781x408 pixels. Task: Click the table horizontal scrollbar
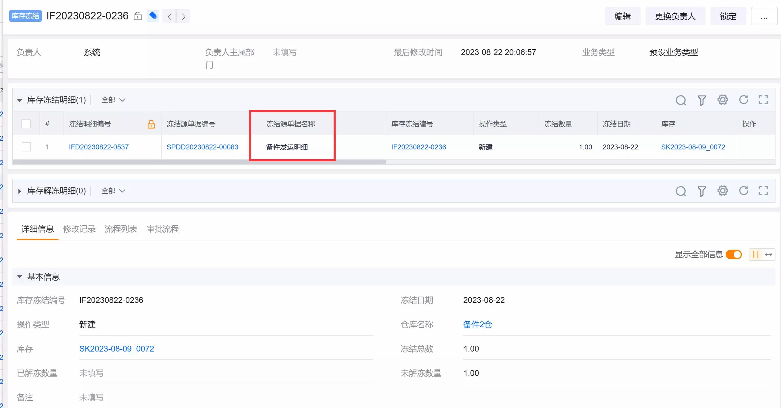coord(199,162)
